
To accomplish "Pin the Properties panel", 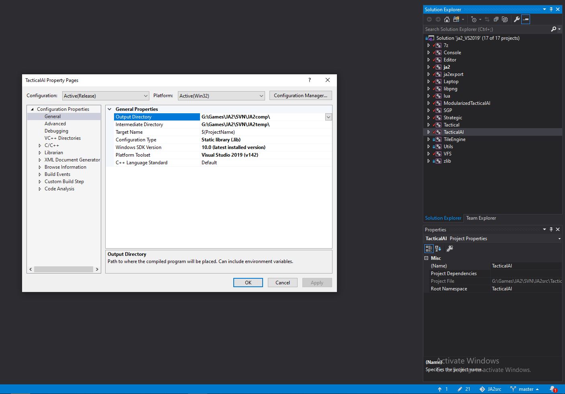I will point(551,229).
